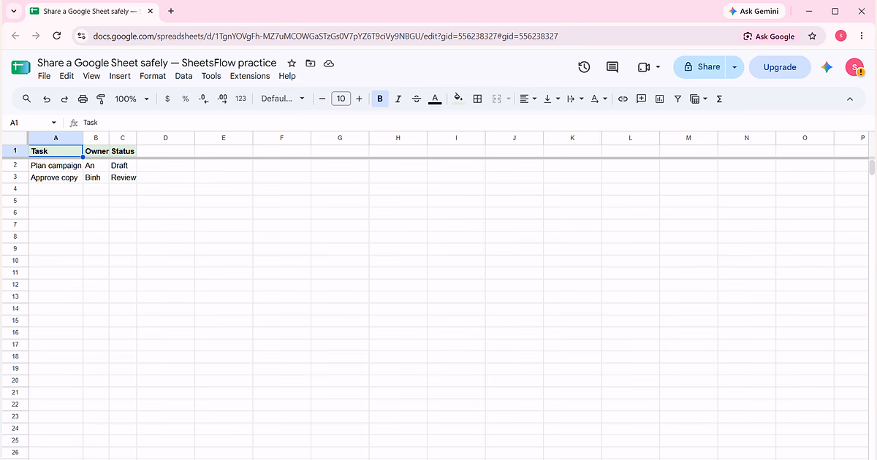Undo the last action
Screen dimensions: 877x460
pyautogui.click(x=47, y=99)
